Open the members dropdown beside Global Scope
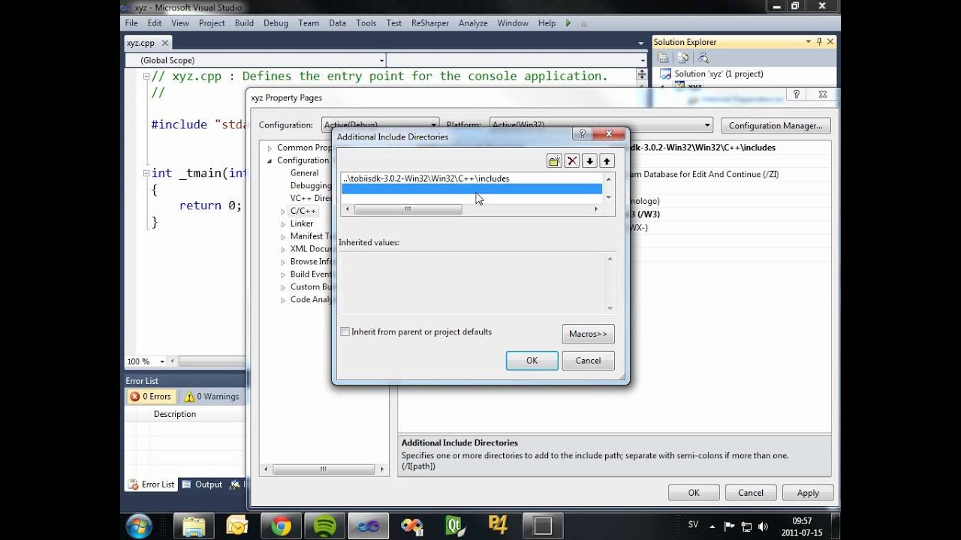 517,60
